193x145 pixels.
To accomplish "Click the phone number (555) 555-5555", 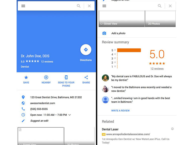I will (x=39, y=109).
